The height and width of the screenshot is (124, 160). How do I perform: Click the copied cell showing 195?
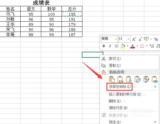pos(72,14)
